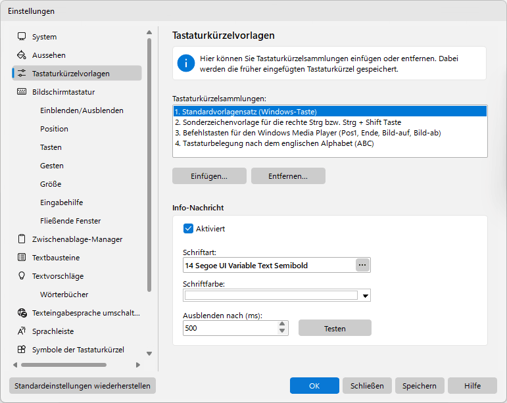This screenshot has height=403, width=507.
Task: Open font picker via ellipsis button
Action: tap(362, 265)
